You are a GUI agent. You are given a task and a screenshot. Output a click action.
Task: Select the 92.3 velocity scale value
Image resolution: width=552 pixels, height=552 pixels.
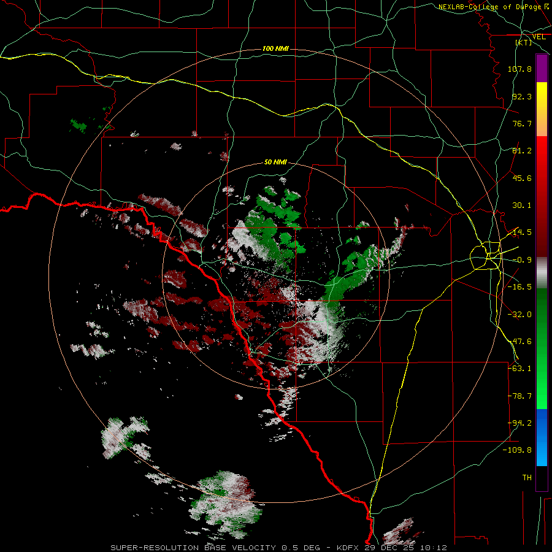point(522,96)
